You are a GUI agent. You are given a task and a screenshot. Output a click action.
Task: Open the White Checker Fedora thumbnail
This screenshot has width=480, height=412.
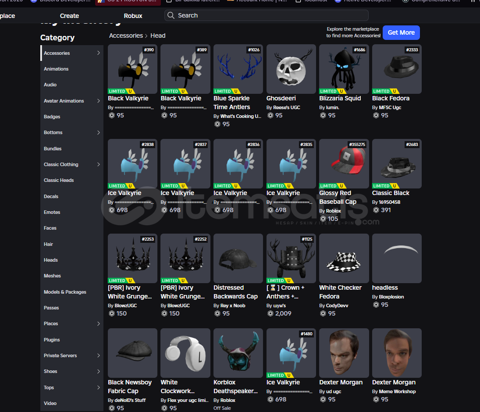(344, 258)
